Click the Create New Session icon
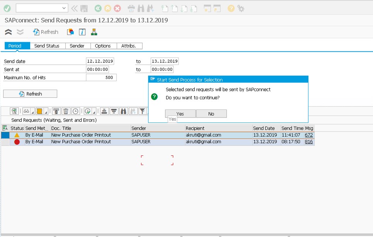Screen dimensions: 373x237 tap(207, 9)
